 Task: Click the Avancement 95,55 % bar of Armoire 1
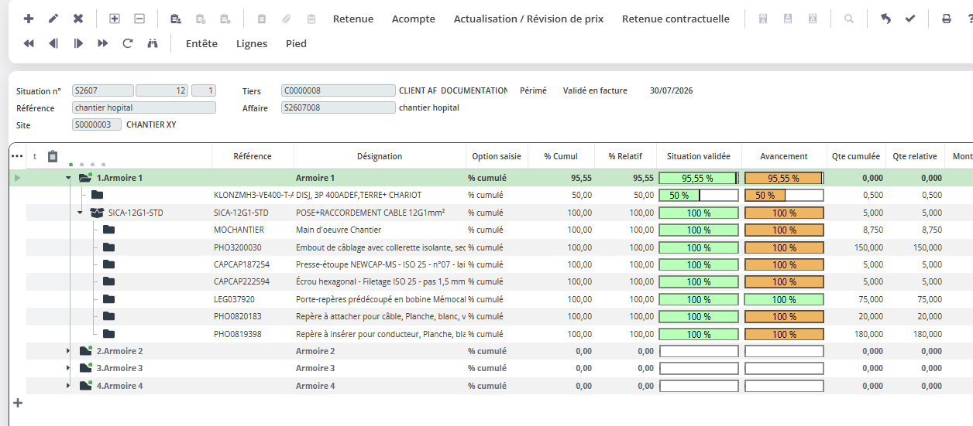tap(784, 178)
